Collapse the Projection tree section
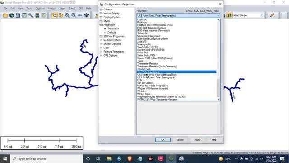The height and width of the screenshot is (163, 289). 101,25
